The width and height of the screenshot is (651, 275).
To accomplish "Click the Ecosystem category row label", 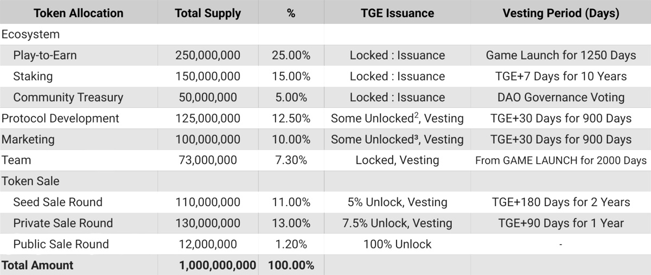I will (30, 34).
